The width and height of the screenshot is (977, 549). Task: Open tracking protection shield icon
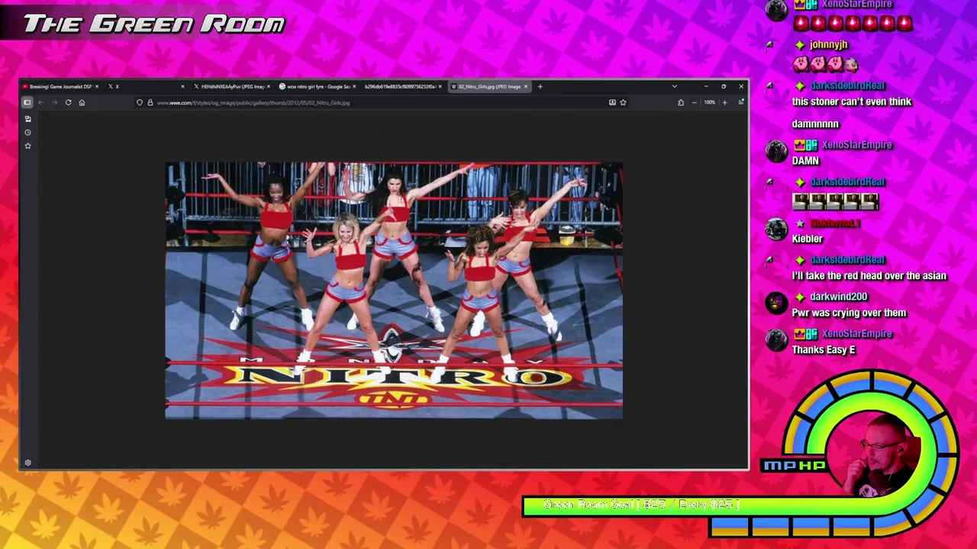point(140,102)
